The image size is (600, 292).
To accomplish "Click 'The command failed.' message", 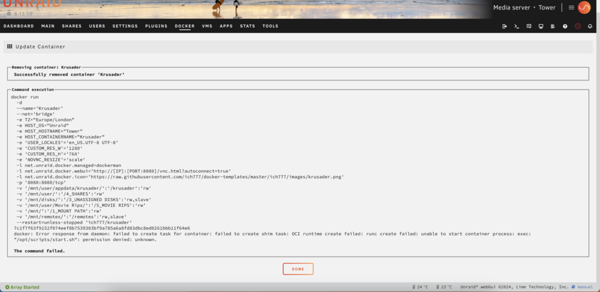I will [40, 251].
